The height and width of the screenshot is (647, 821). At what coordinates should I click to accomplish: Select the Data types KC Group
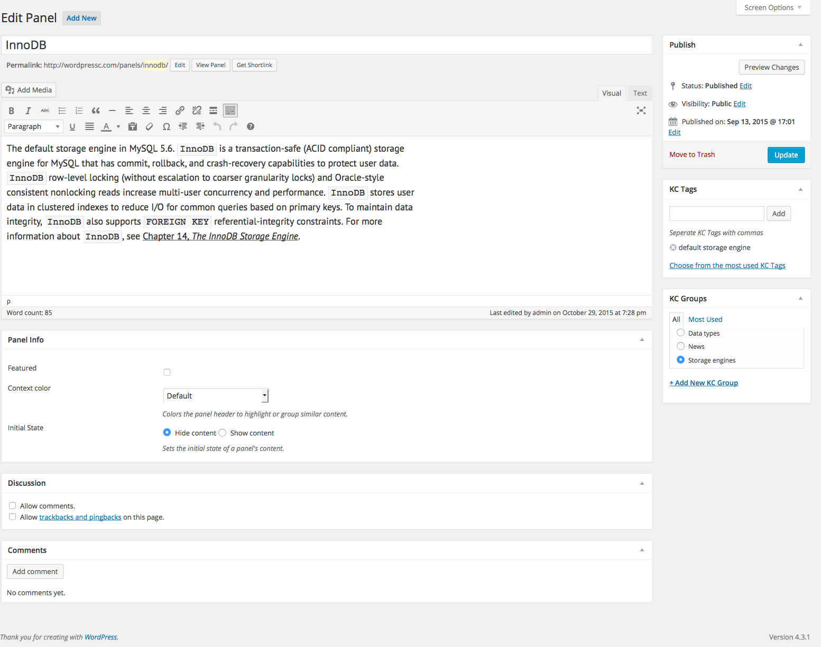tap(680, 332)
